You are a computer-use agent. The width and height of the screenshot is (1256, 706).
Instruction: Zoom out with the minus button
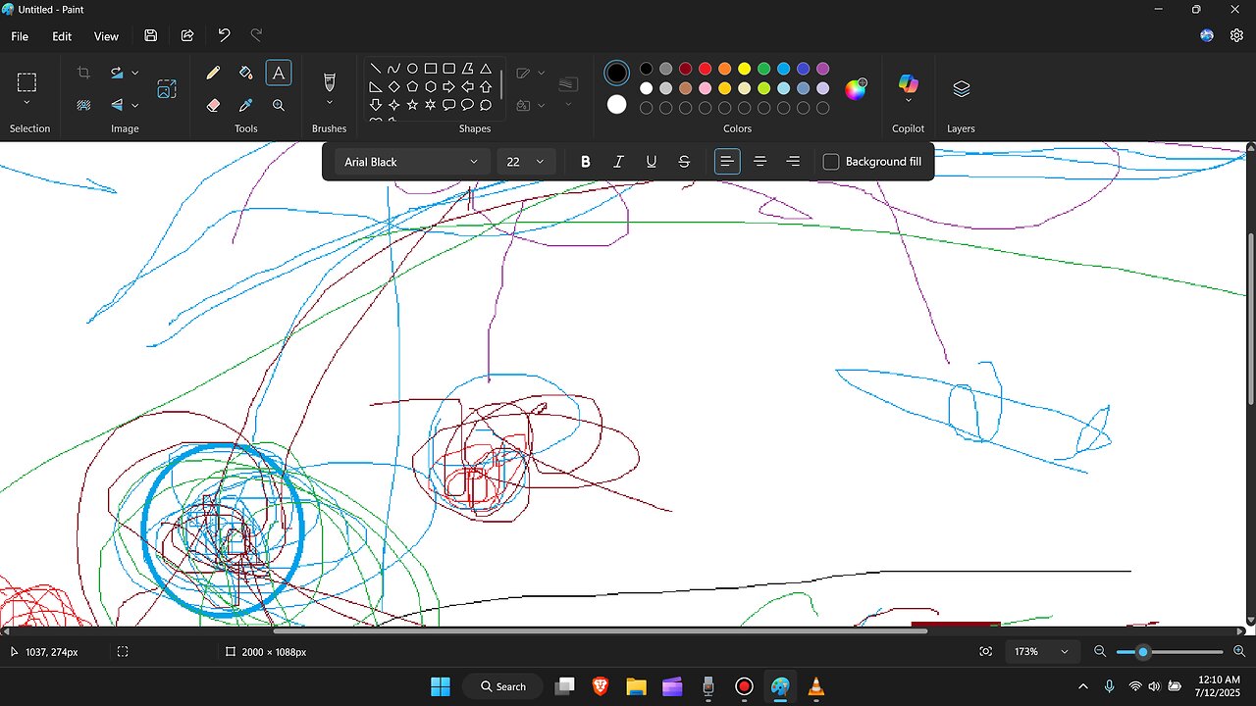click(1100, 652)
